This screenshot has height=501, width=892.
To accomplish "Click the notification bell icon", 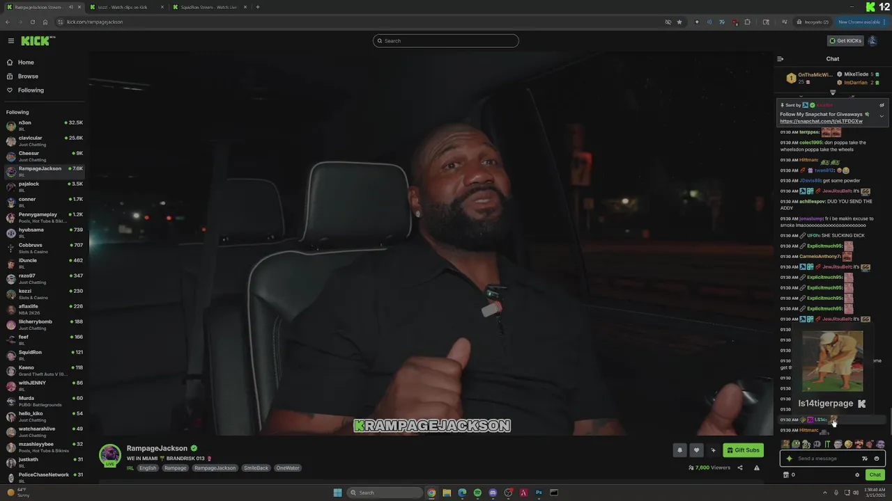I will click(679, 450).
